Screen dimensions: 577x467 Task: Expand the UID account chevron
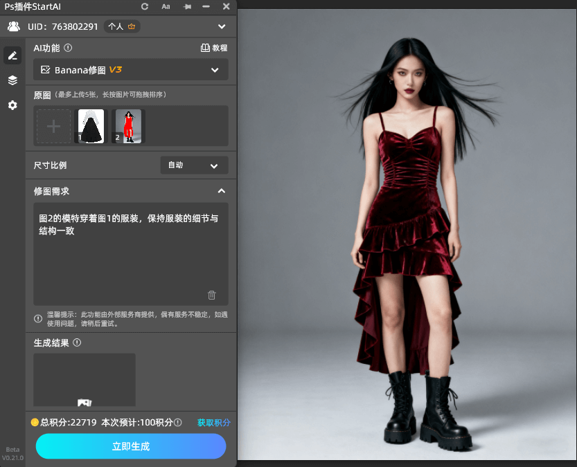[222, 27]
